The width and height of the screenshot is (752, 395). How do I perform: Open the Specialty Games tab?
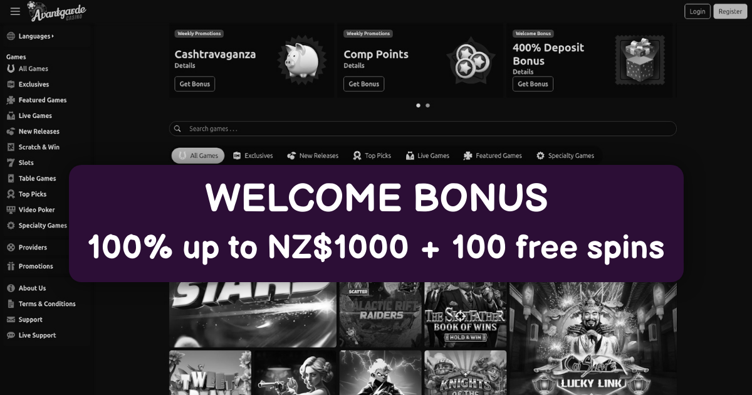(x=565, y=155)
